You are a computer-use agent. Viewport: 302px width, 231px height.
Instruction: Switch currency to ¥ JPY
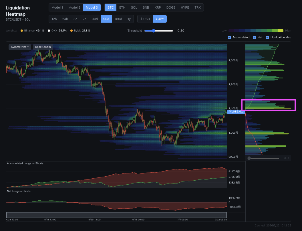tap(160, 19)
